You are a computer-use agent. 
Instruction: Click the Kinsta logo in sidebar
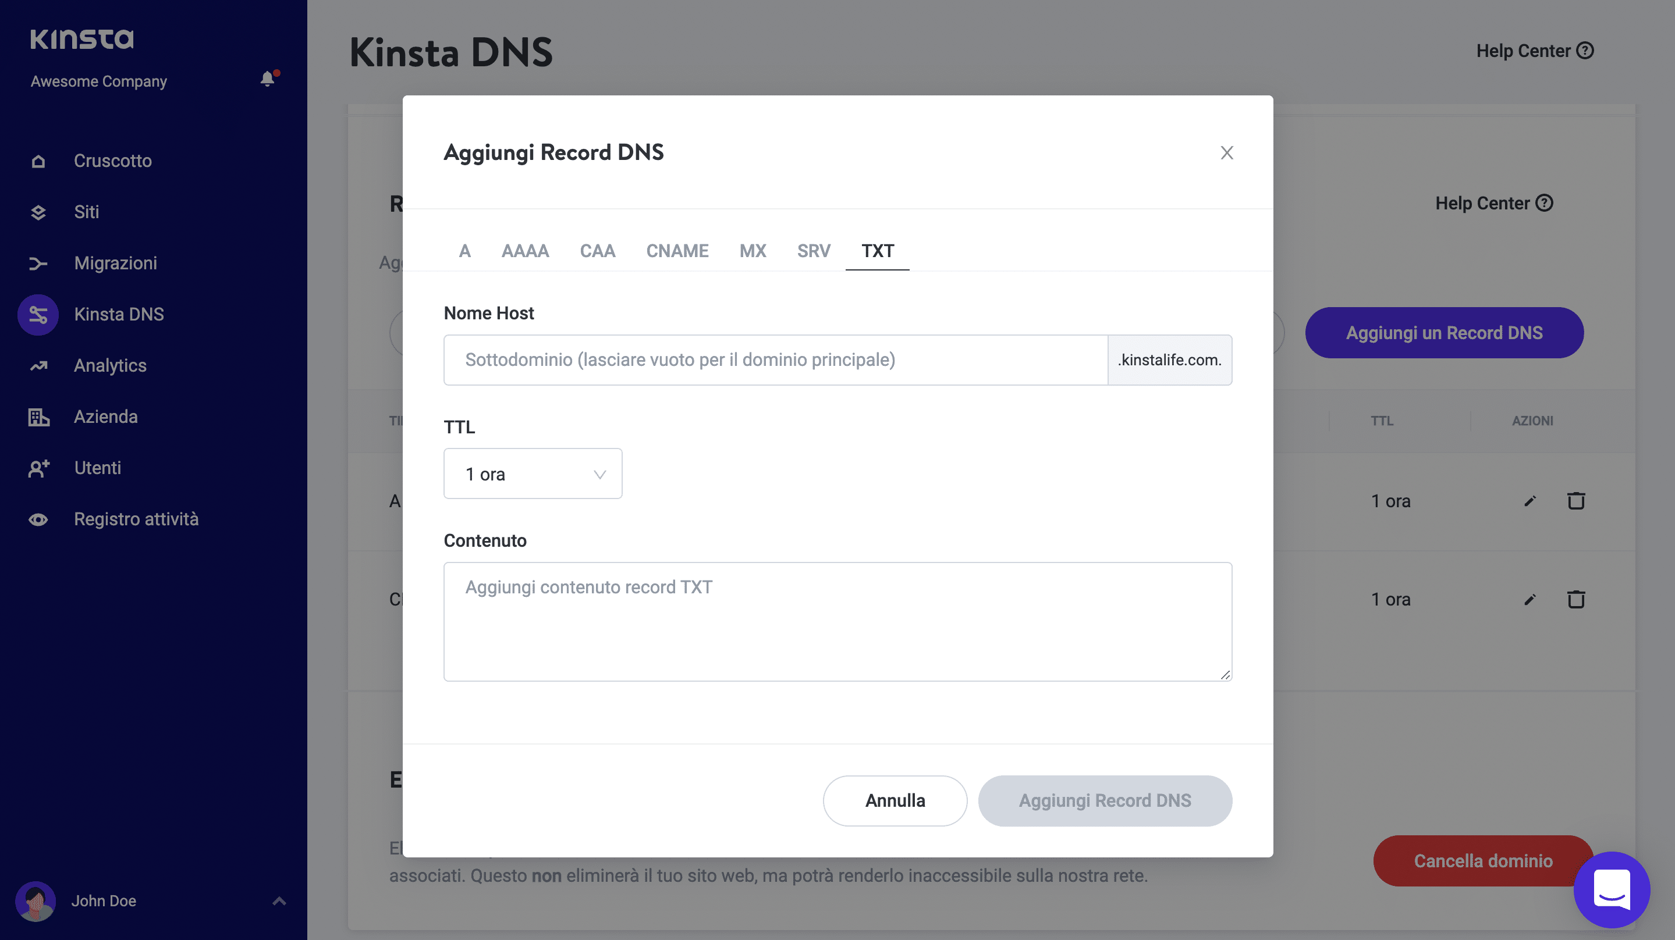(x=82, y=39)
